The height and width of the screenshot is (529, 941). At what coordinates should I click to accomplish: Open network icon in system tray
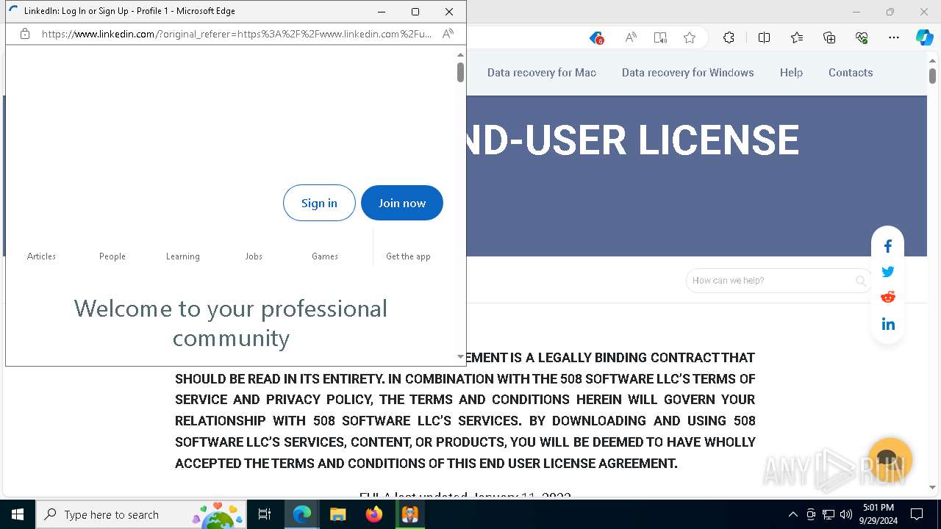(829, 514)
